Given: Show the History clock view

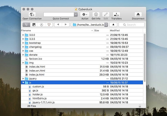Looking at the screenshot, I should 42,25.
